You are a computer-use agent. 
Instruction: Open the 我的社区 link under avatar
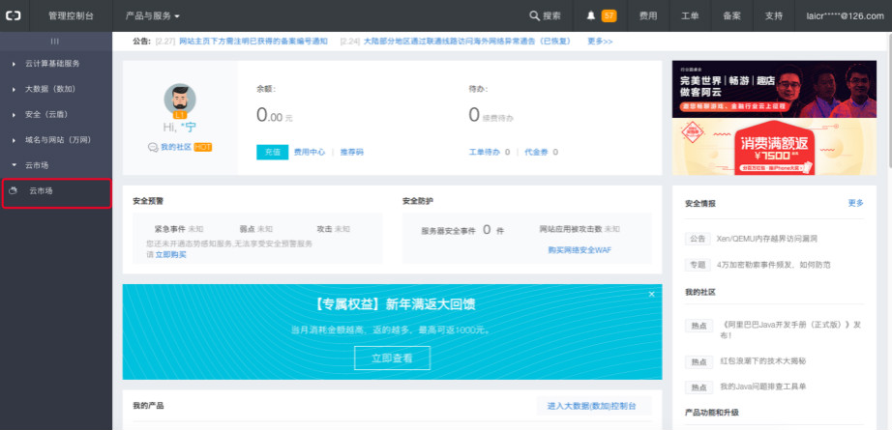pos(176,147)
